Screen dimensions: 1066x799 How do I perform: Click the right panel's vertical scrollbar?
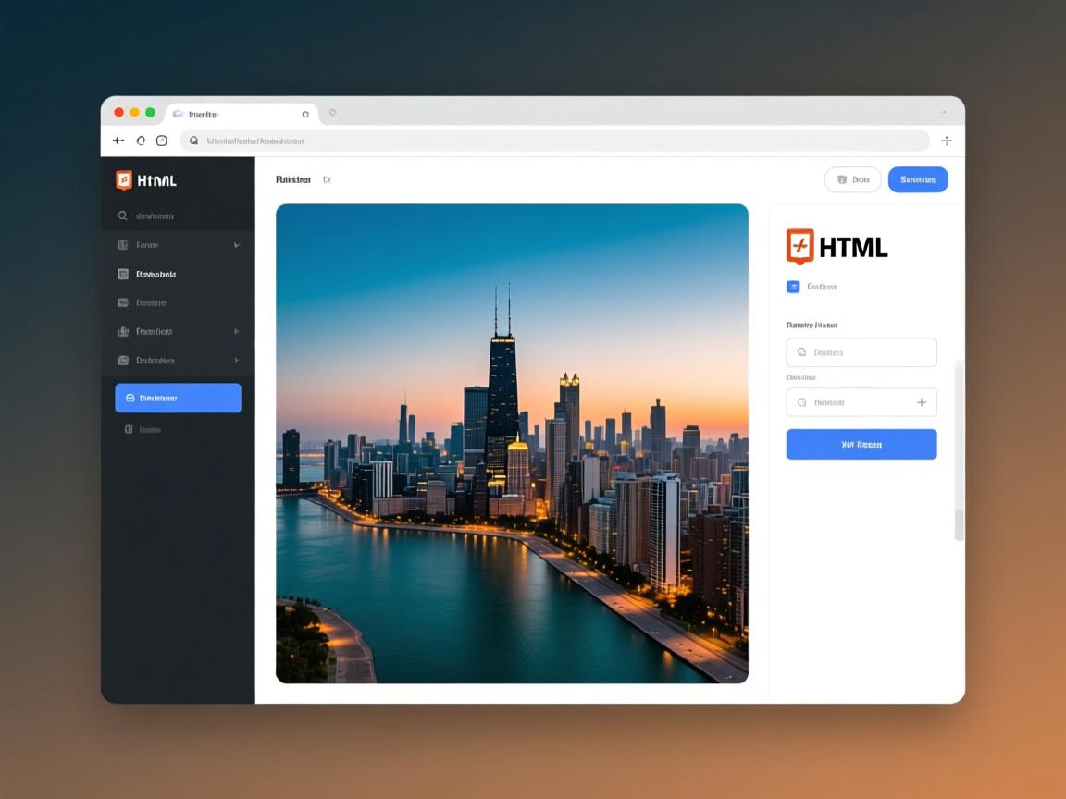[959, 450]
